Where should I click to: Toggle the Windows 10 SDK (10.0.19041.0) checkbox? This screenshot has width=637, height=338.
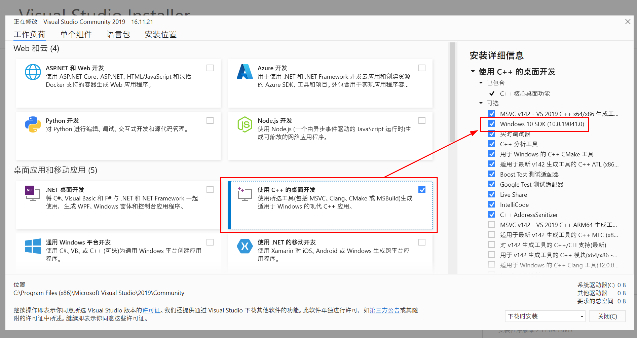click(x=492, y=124)
